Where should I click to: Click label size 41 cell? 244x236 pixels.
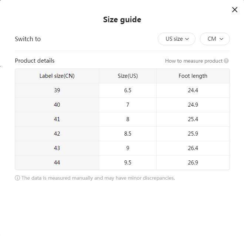pyautogui.click(x=57, y=119)
